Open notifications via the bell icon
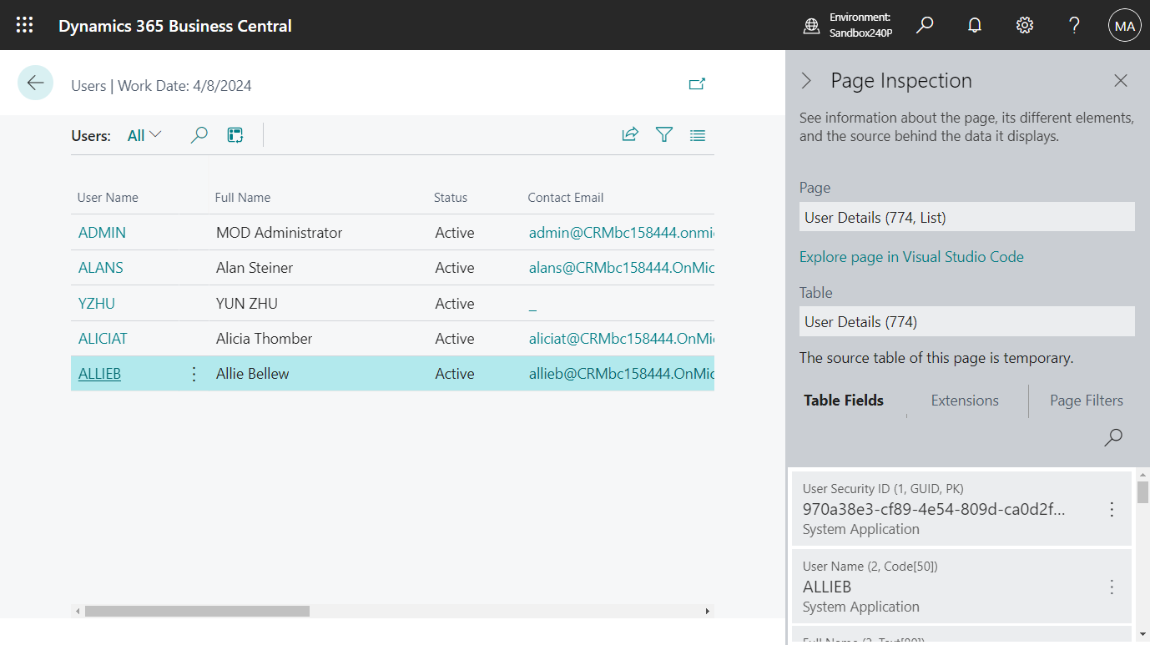Image resolution: width=1150 pixels, height=645 pixels. tap(974, 24)
